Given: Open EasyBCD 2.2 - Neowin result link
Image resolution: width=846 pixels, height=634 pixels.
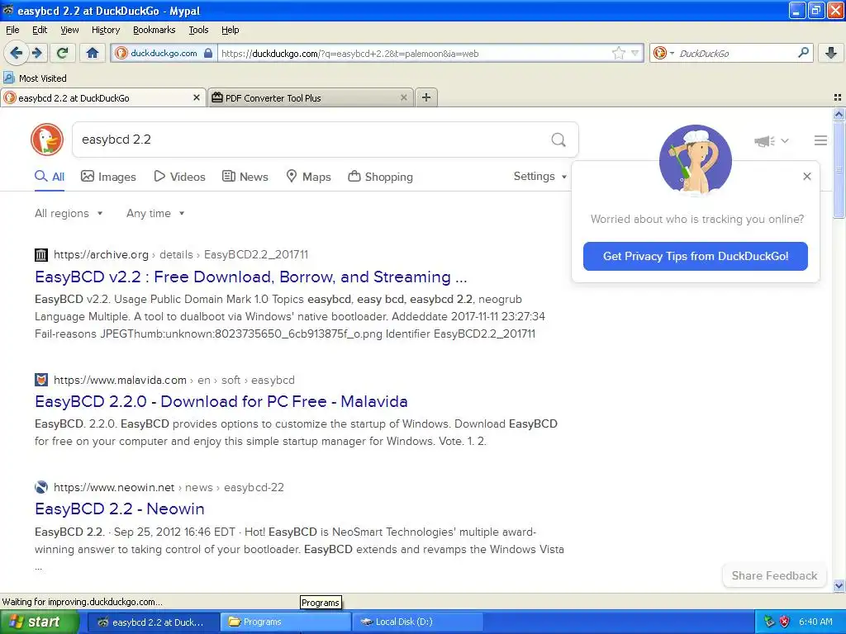Looking at the screenshot, I should [120, 509].
